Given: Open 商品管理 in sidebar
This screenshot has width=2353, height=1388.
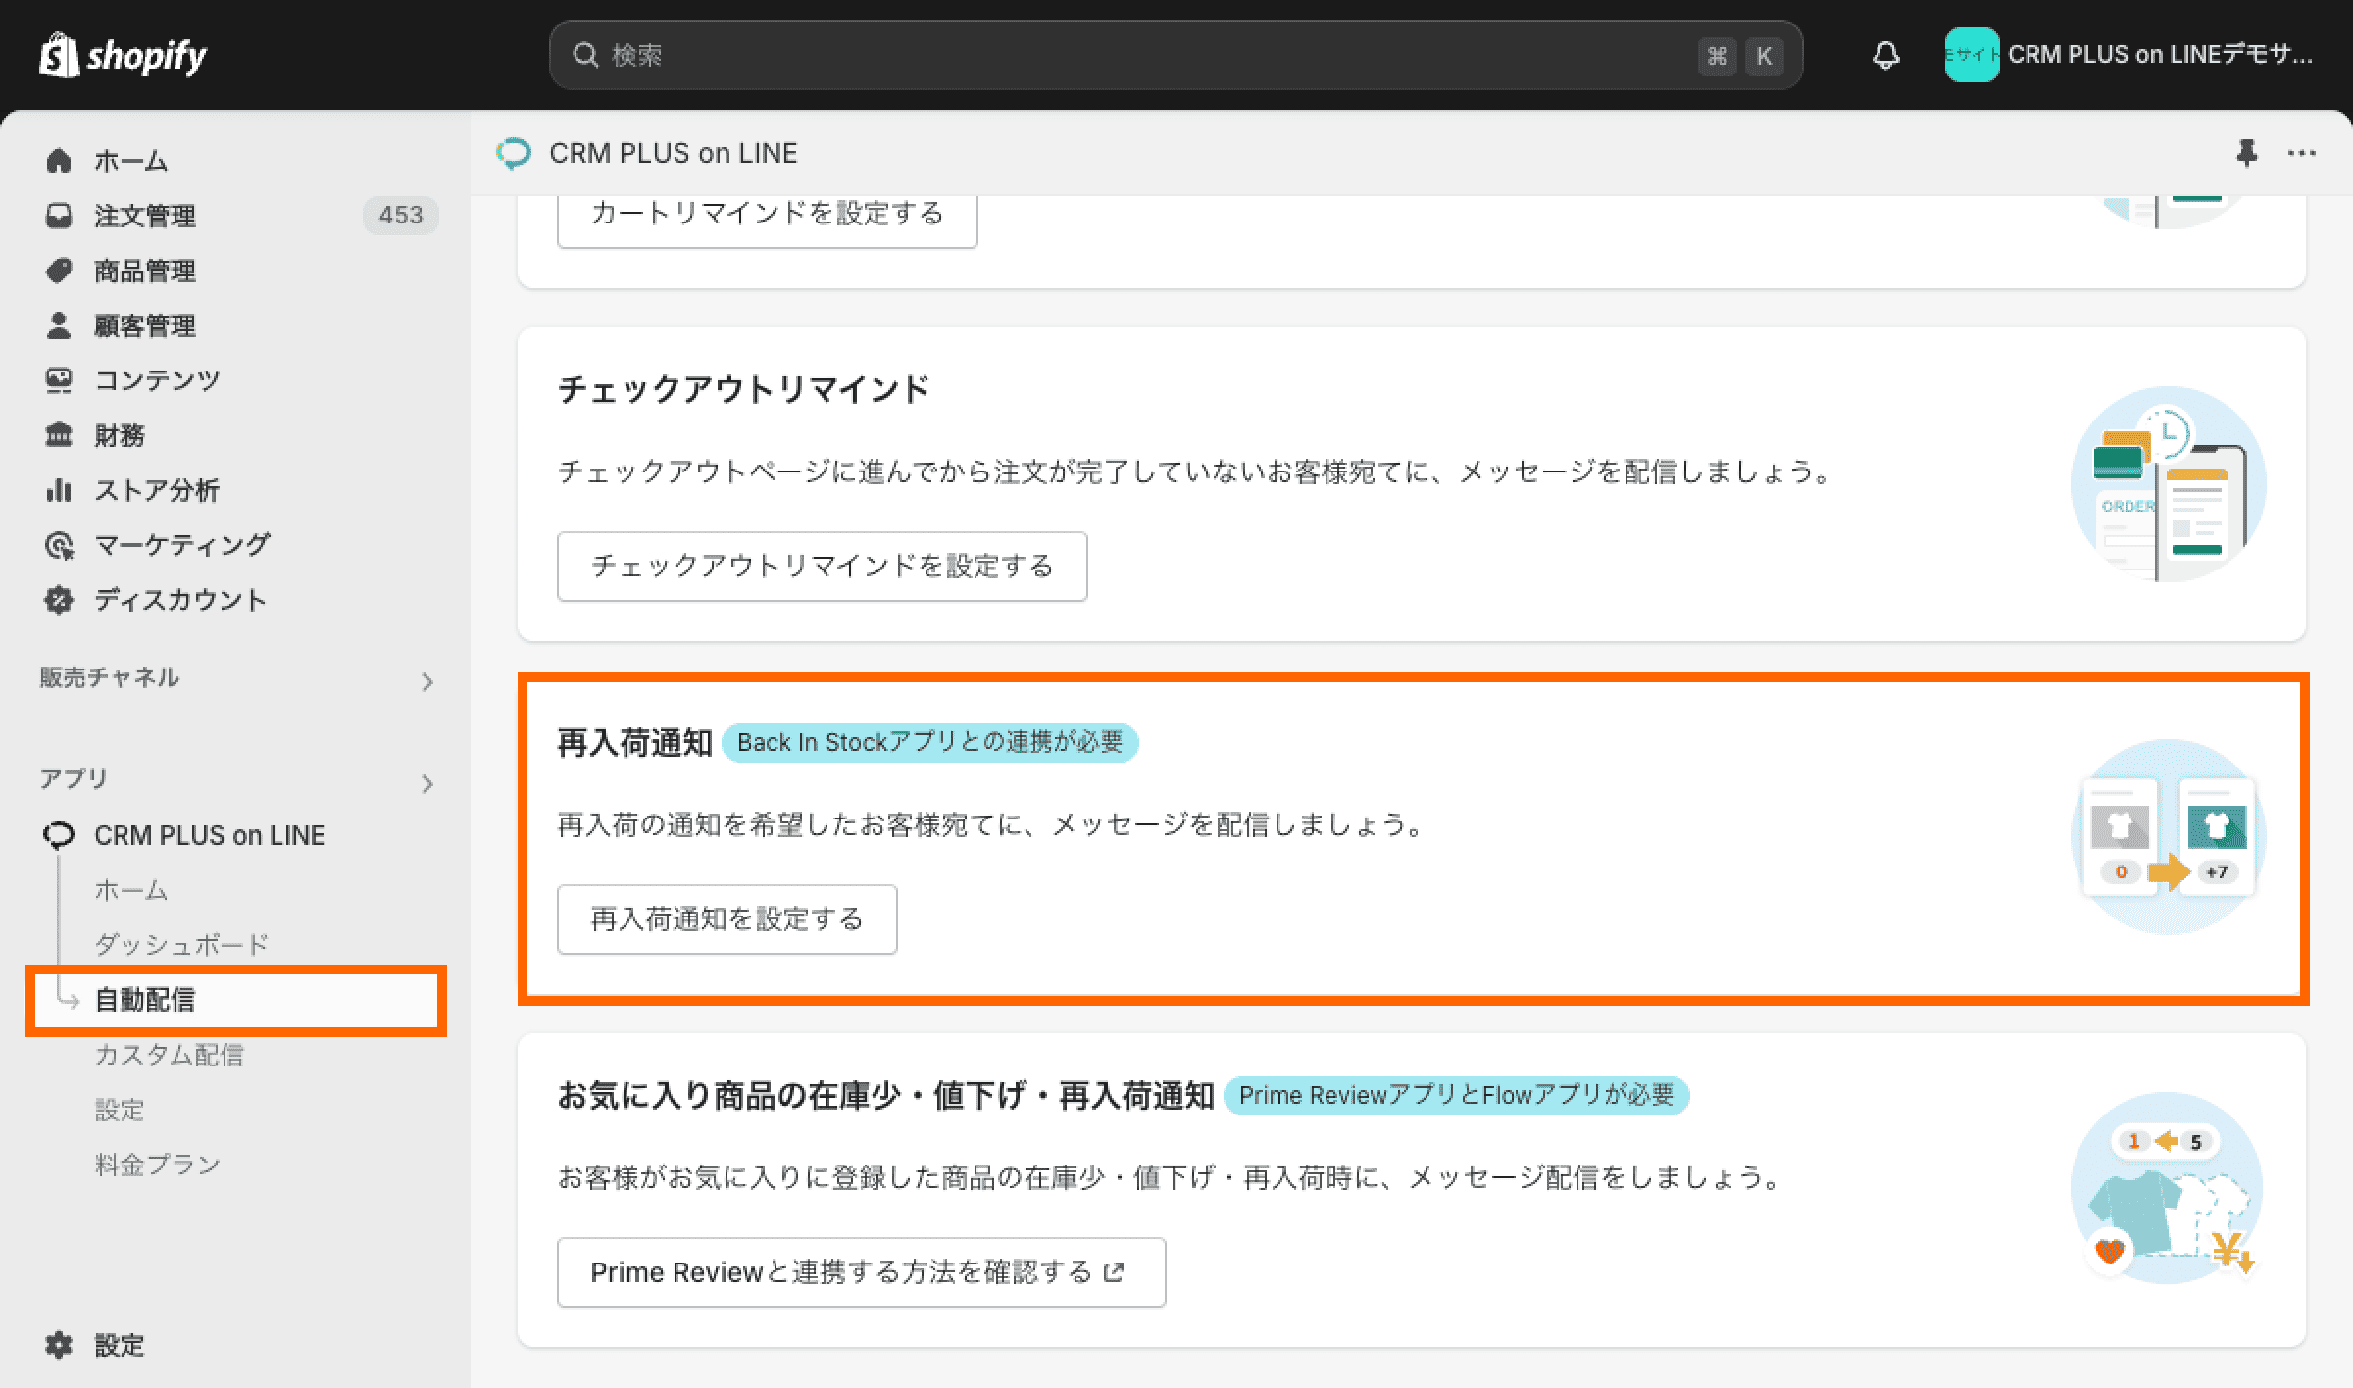Looking at the screenshot, I should pyautogui.click(x=144, y=271).
